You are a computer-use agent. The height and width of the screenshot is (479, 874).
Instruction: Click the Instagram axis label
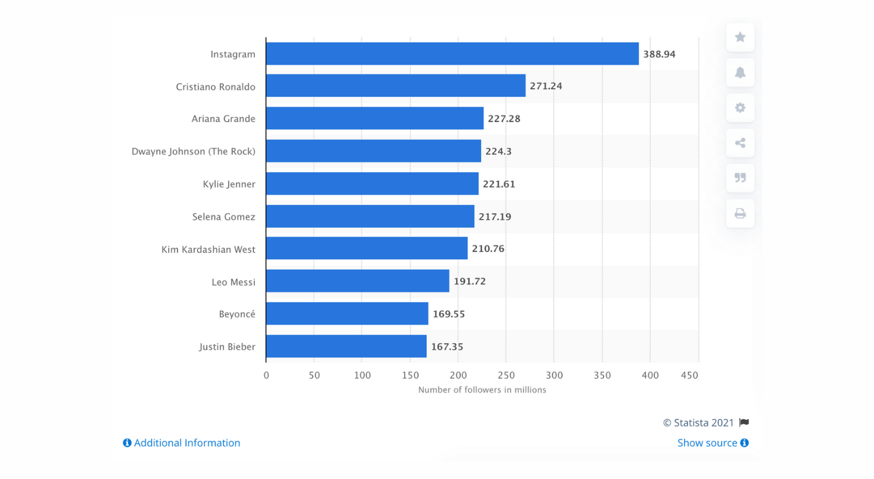(x=233, y=54)
